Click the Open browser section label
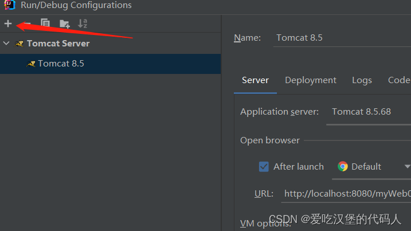The width and height of the screenshot is (411, 231). (270, 140)
